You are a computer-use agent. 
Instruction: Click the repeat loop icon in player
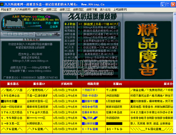[39, 34]
